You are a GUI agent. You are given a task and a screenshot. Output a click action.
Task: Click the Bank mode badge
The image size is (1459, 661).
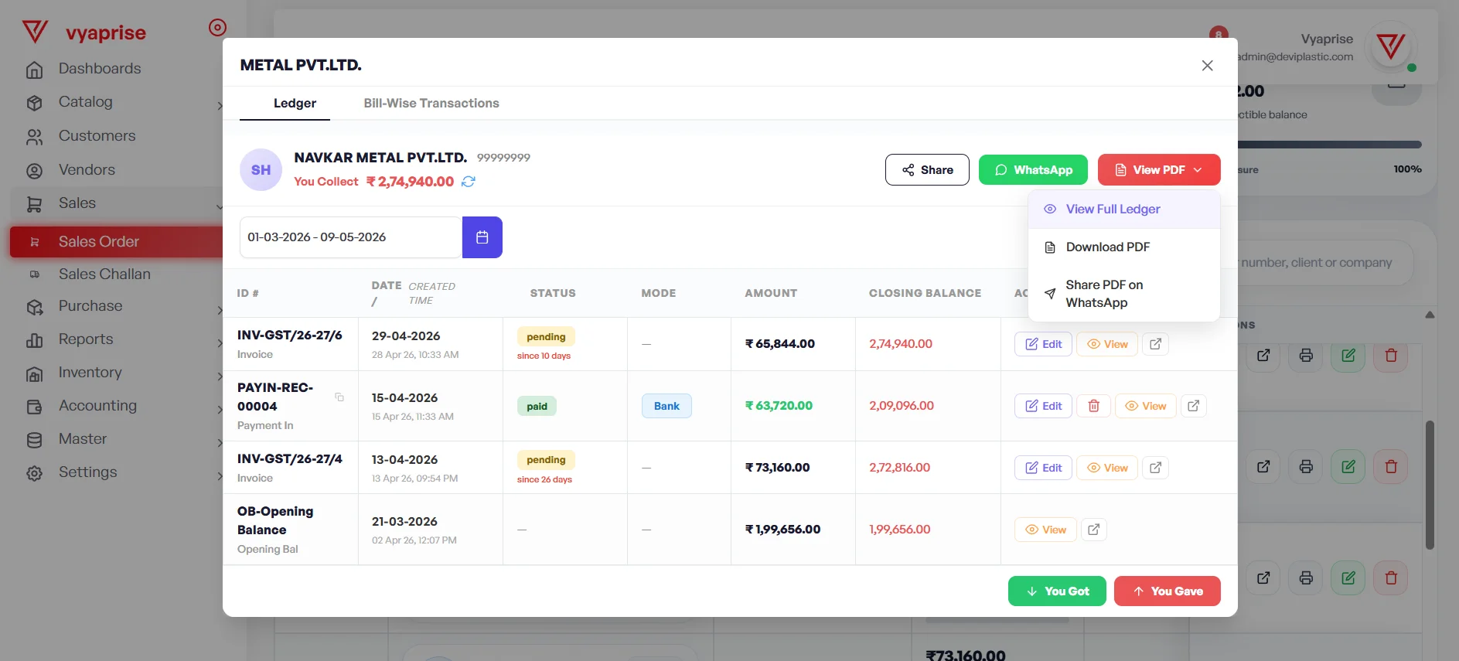pos(666,406)
